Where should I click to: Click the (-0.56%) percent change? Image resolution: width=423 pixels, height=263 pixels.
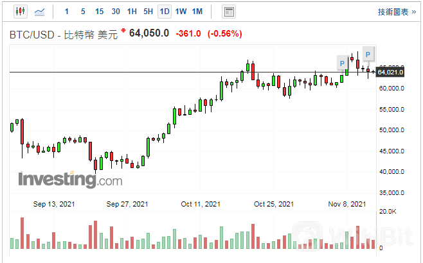point(225,33)
